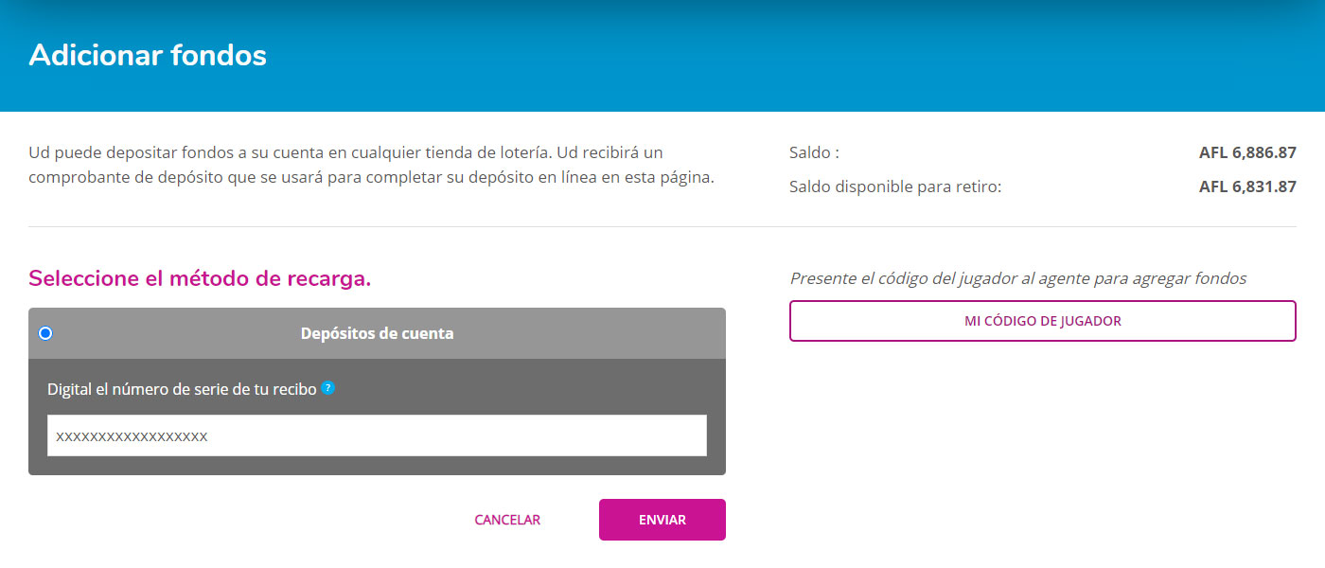
Task: Click the Saldo label
Action: (x=814, y=152)
